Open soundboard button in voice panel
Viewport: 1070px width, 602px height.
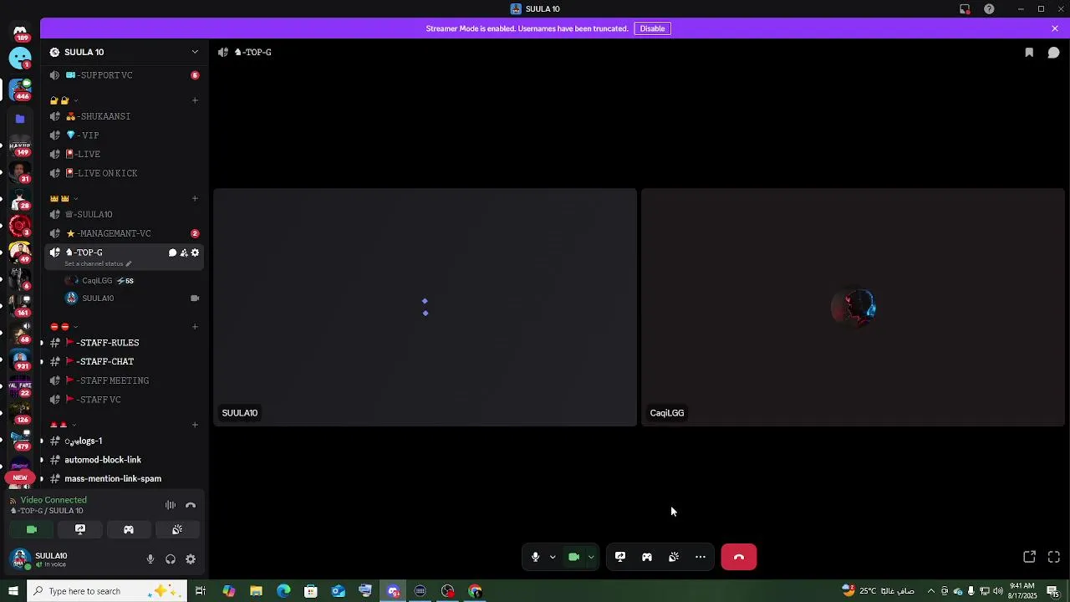[x=177, y=529]
